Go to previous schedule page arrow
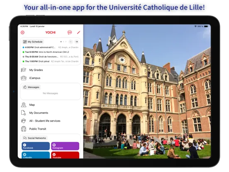Screen dimensions: 229x172 point(71,42)
